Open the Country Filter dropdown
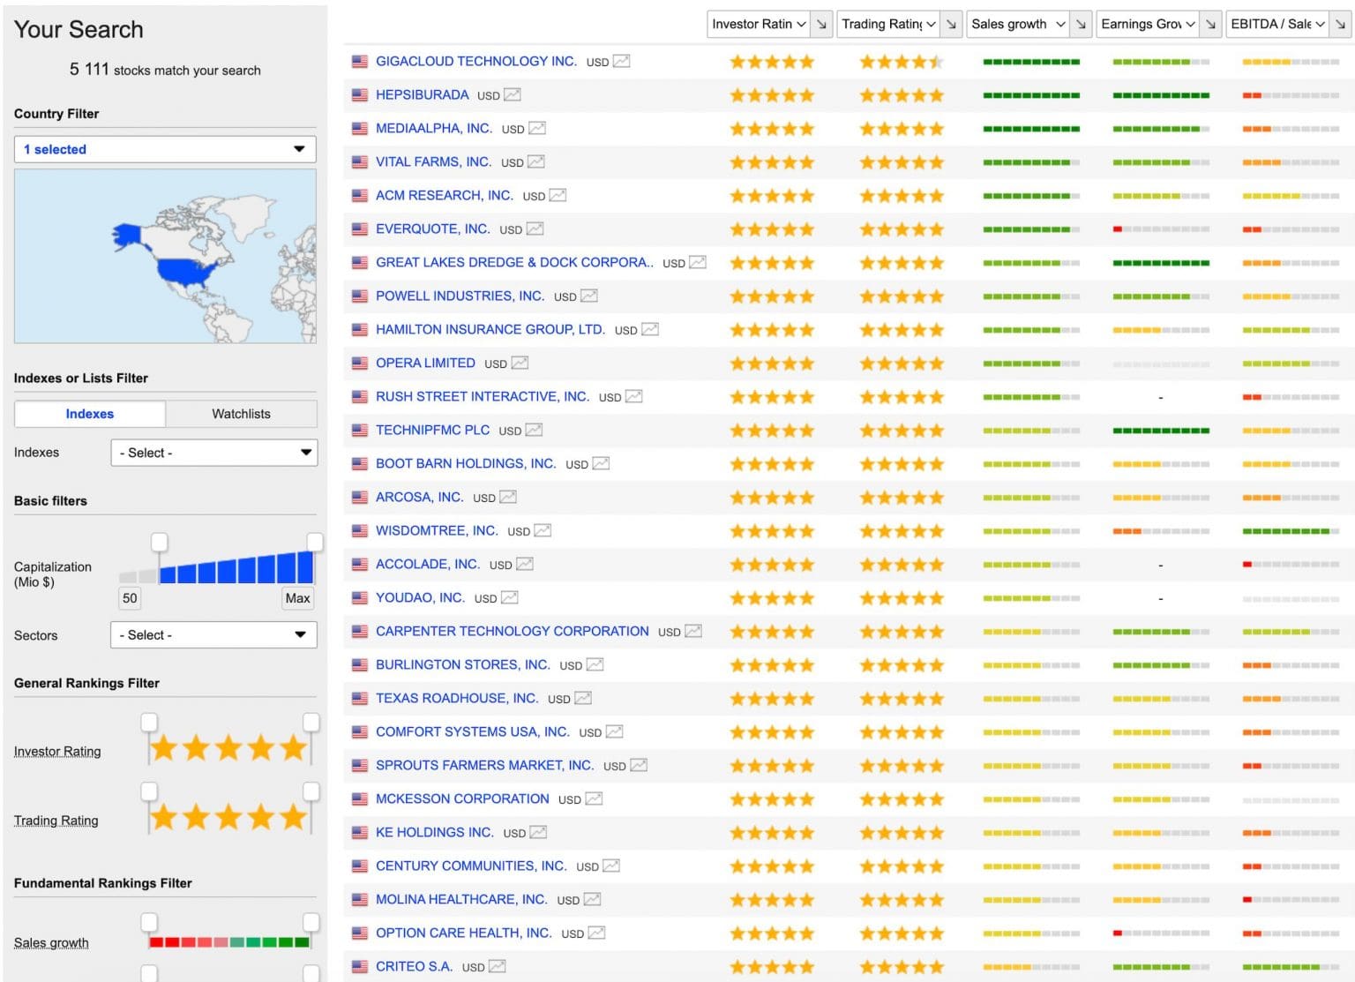This screenshot has width=1355, height=982. 165,149
